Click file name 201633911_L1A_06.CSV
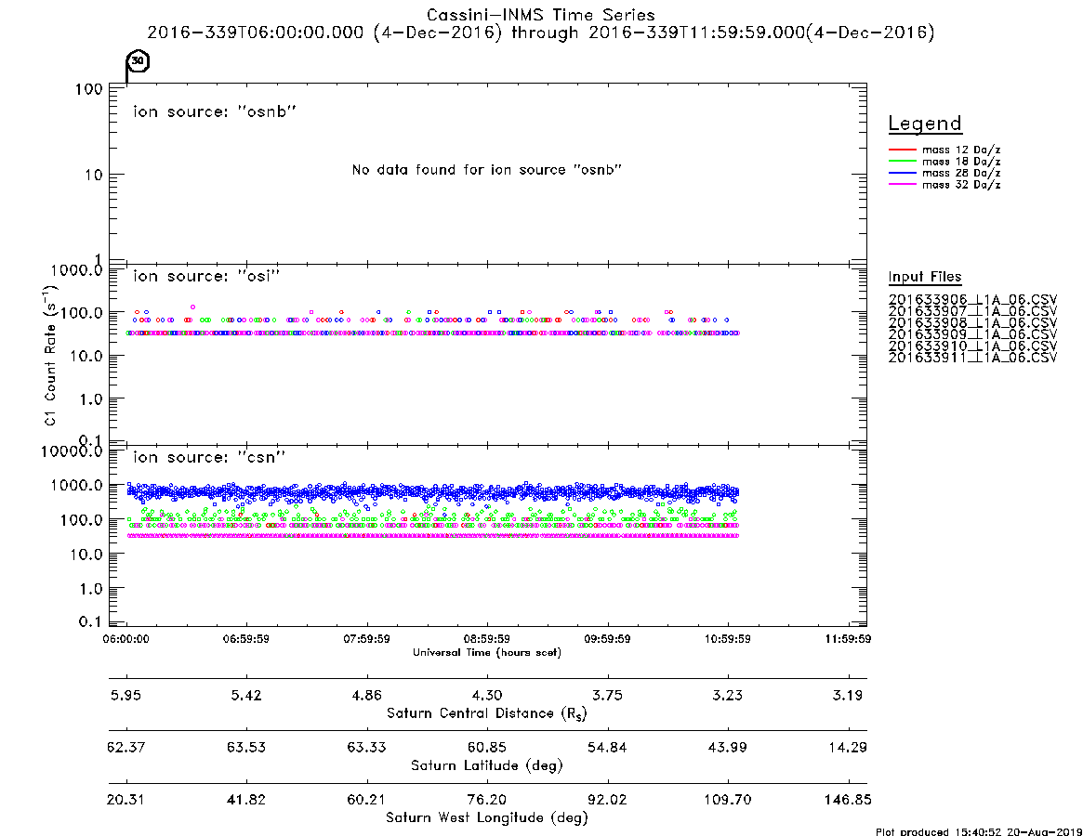Screen dimensions: 1083x836 coord(972,358)
